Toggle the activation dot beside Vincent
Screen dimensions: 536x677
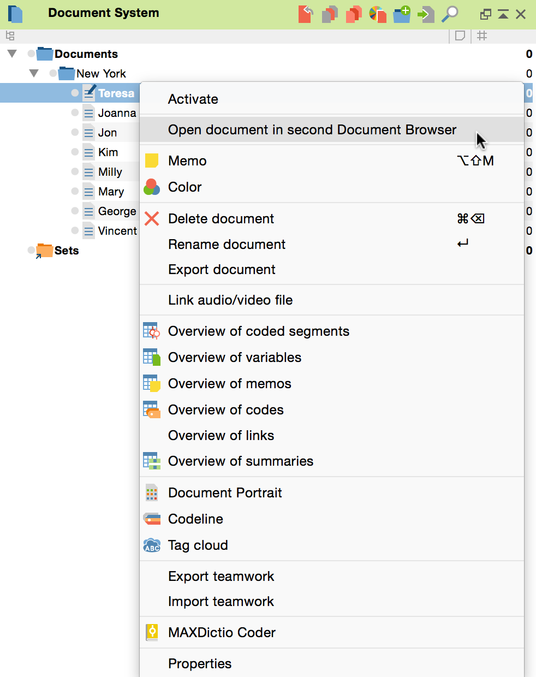75,231
